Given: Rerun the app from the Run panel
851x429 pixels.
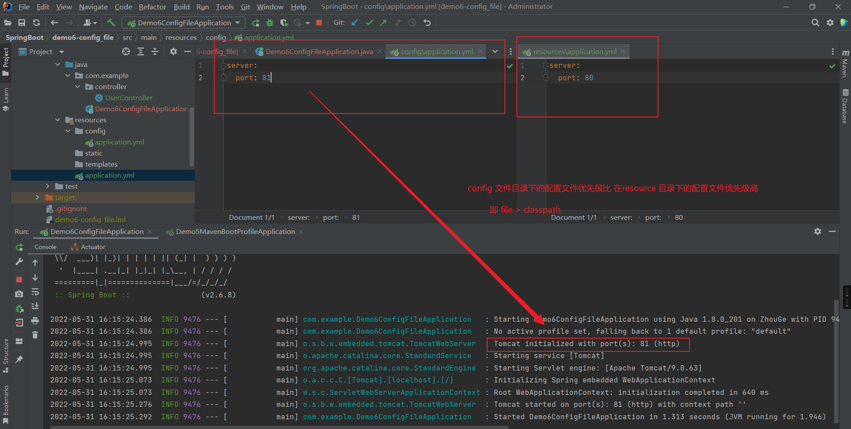Looking at the screenshot, I should [x=19, y=247].
